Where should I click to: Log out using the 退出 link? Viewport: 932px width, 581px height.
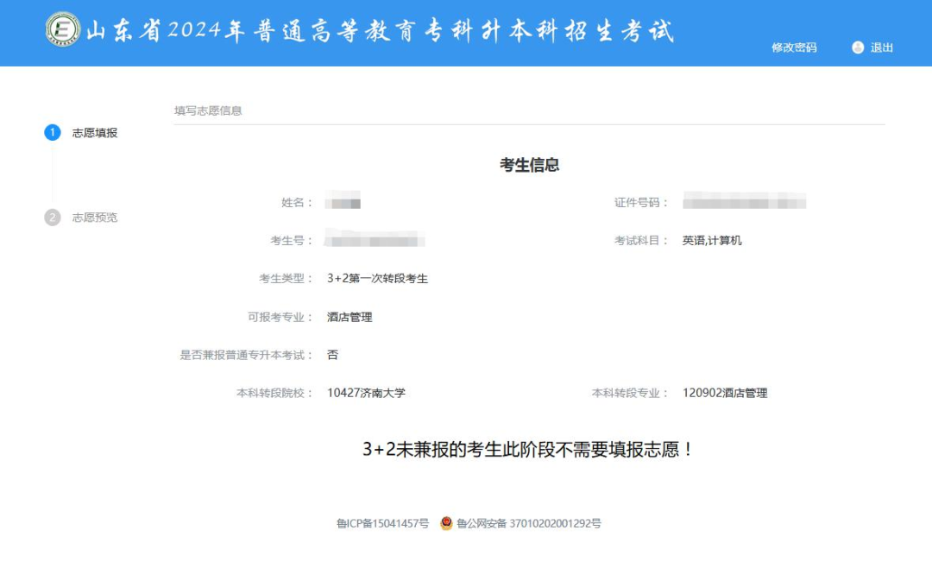881,47
